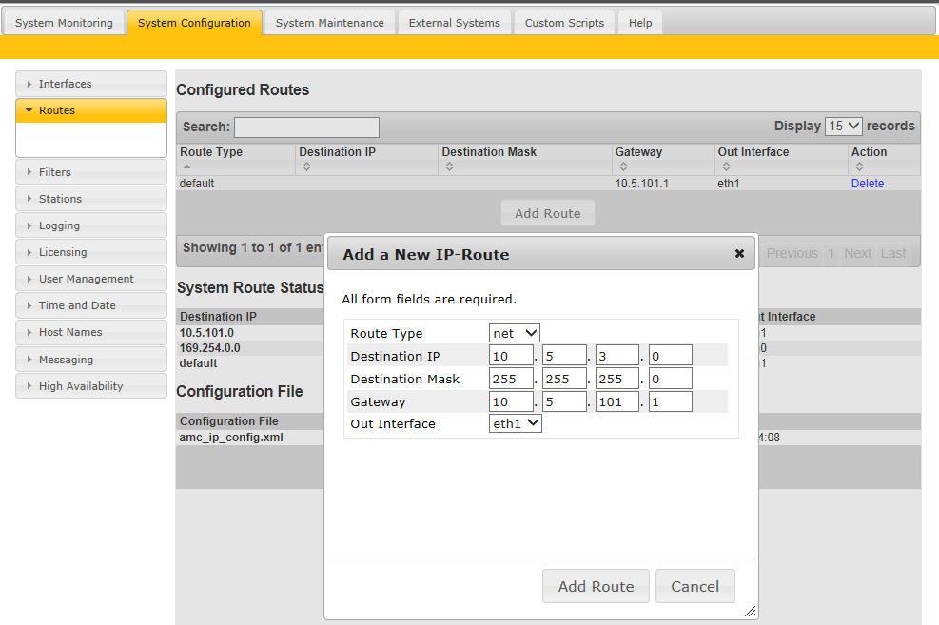Click the first Destination IP octet field
This screenshot has width=939, height=625.
pyautogui.click(x=511, y=356)
